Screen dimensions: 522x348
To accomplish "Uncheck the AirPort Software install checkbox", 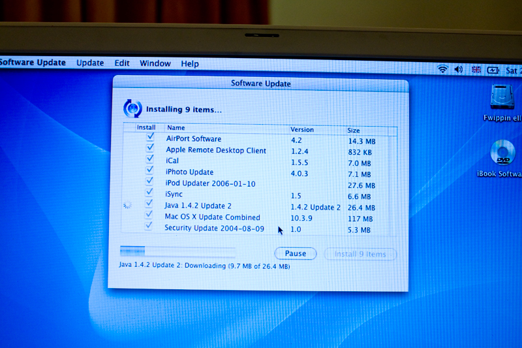I will [151, 138].
